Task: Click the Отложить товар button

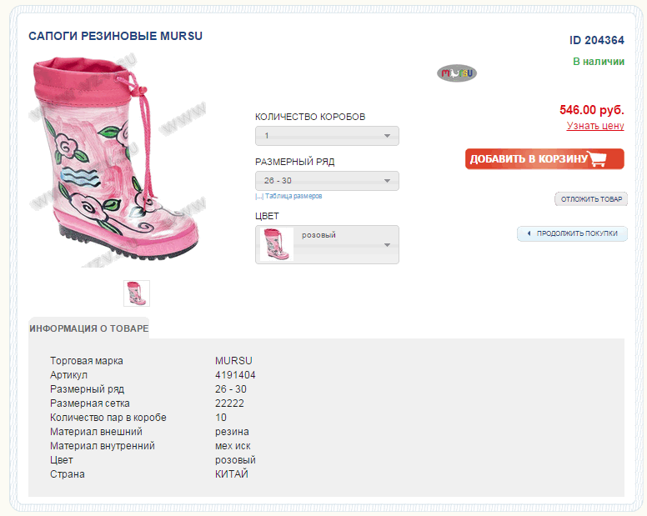Action: (591, 199)
